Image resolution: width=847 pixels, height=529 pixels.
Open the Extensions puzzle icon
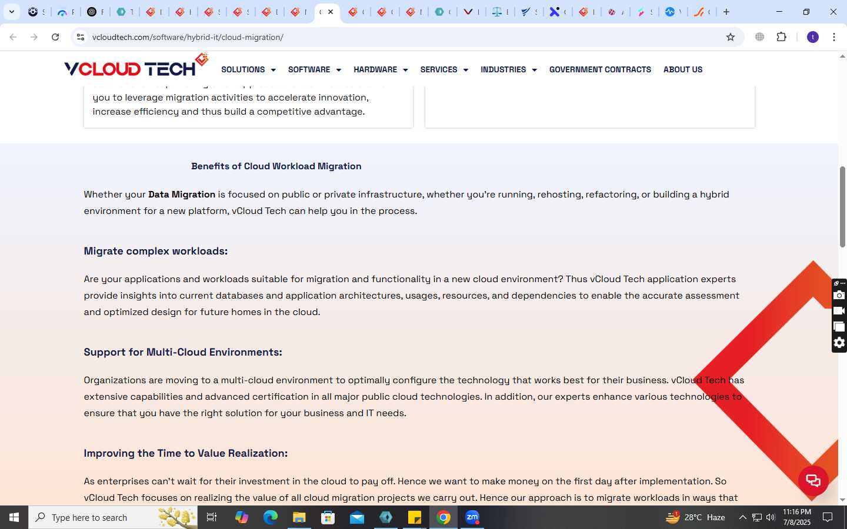[x=782, y=37]
